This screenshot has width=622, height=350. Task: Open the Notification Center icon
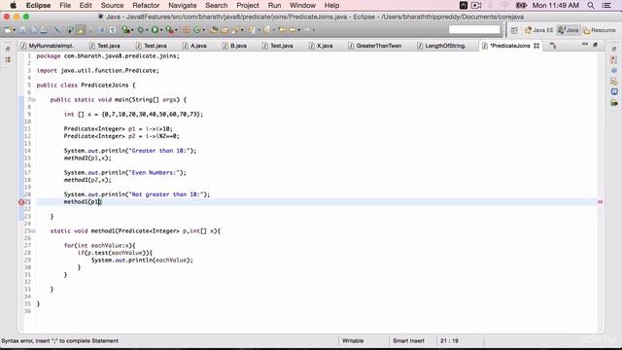point(606,5)
